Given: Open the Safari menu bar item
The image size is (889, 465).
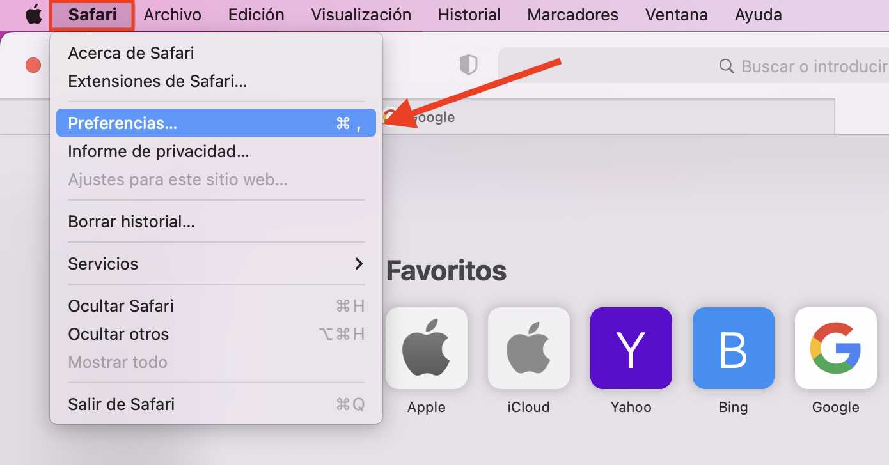Looking at the screenshot, I should tap(92, 15).
